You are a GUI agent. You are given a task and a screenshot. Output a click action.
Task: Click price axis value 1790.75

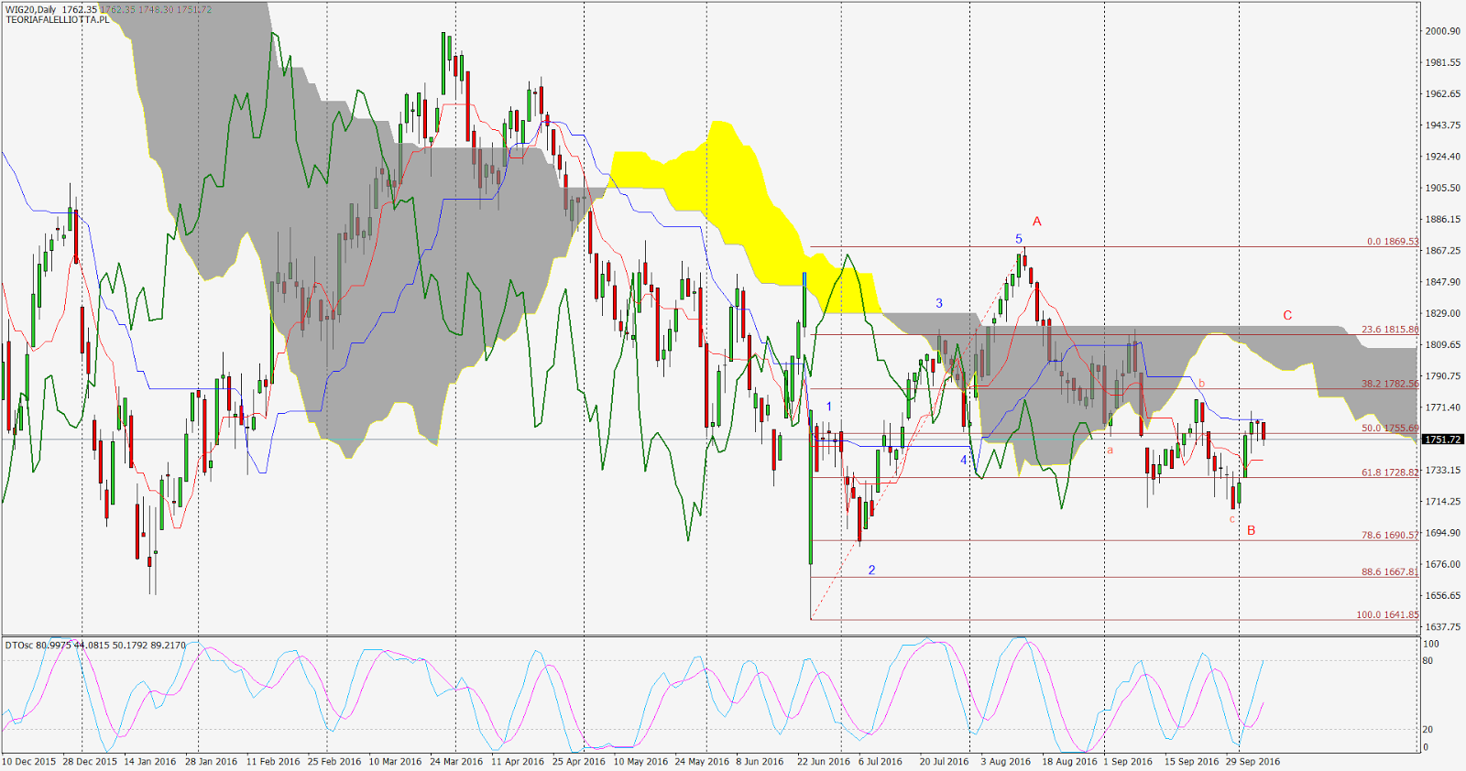[x=1443, y=375]
